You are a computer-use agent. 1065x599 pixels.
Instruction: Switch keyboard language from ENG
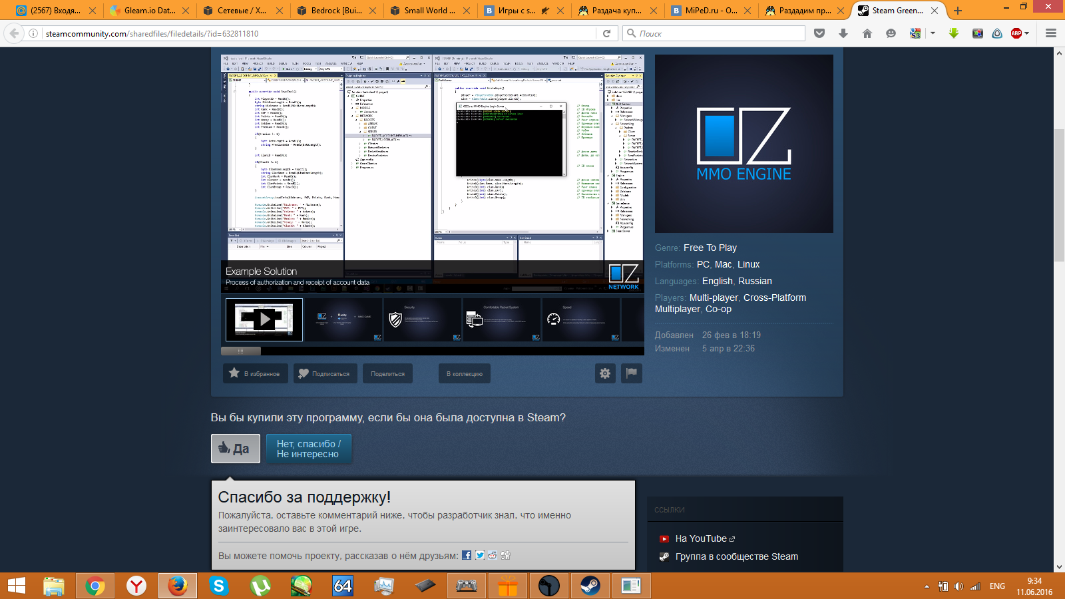point(997,586)
